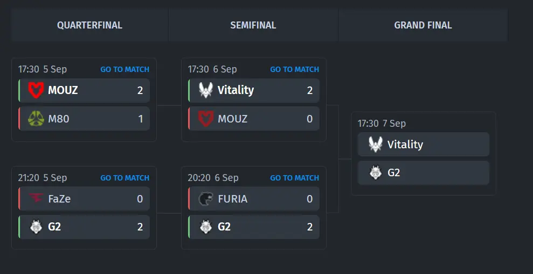Screen dimensions: 533x274
Task: Click the G2 logo in the grand final
Action: coord(376,173)
